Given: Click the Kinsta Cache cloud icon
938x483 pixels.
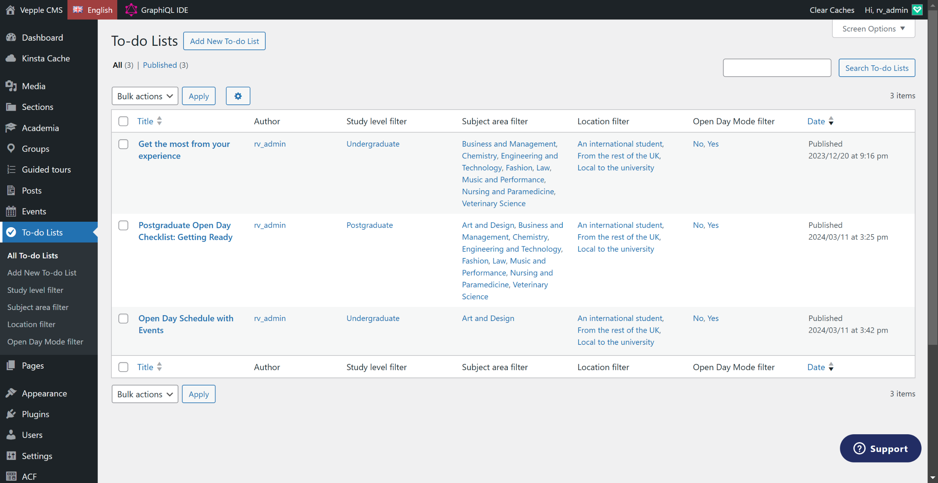Looking at the screenshot, I should click(11, 58).
